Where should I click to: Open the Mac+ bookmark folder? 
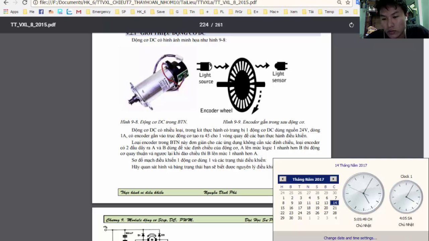click(x=271, y=12)
